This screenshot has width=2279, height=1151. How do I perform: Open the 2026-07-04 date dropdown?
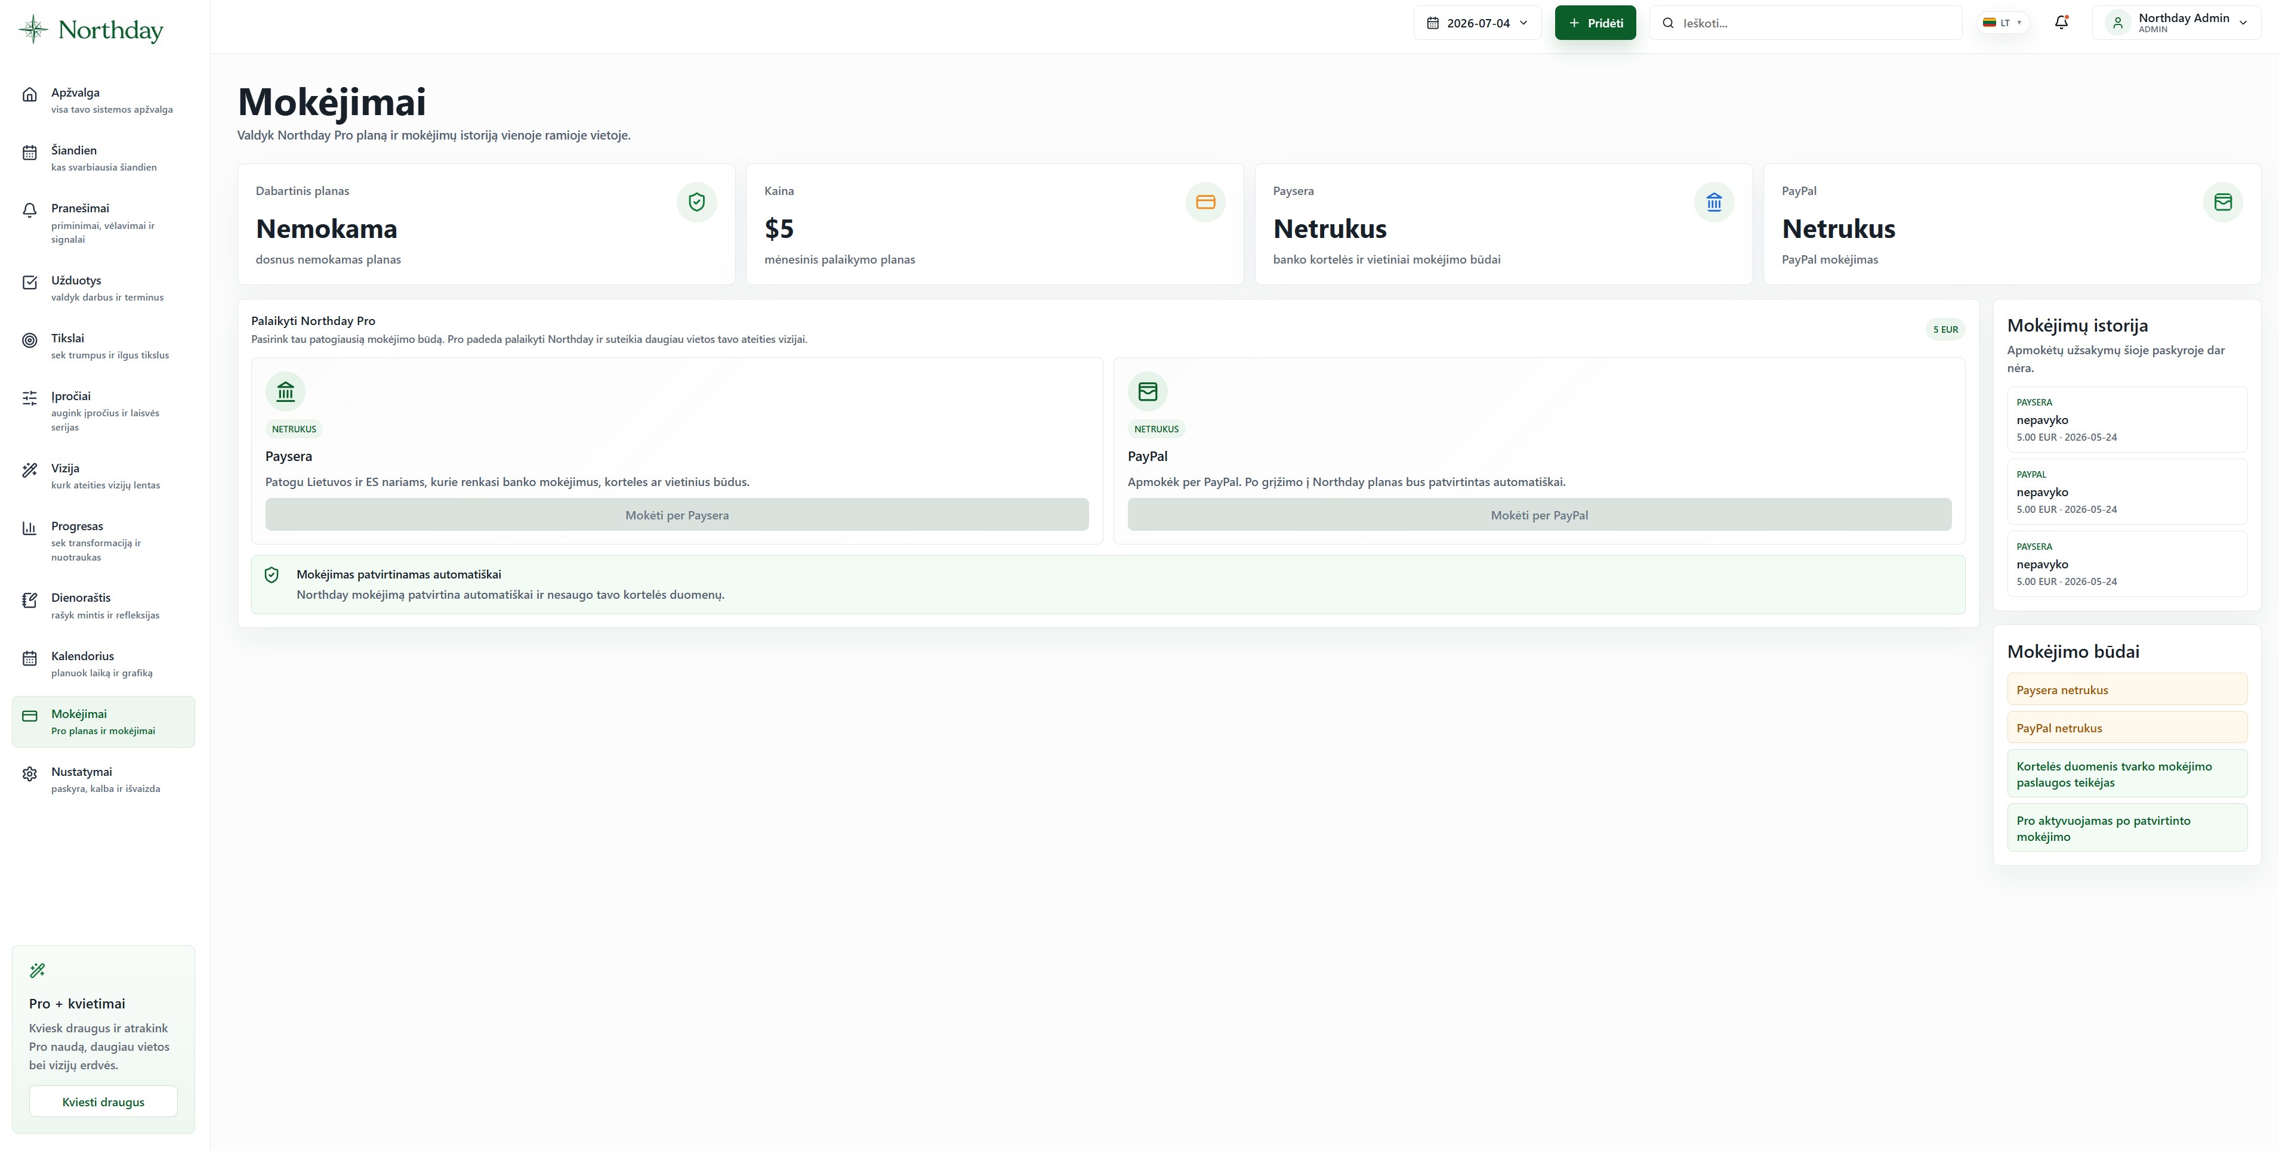click(x=1478, y=23)
